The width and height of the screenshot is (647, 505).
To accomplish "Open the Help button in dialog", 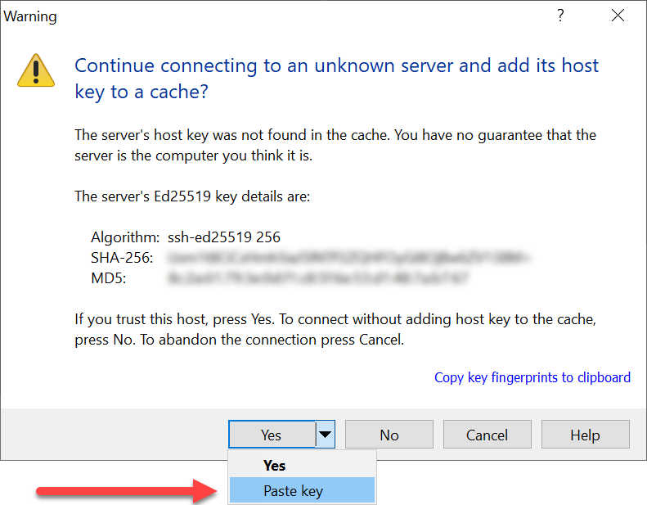I will [585, 435].
